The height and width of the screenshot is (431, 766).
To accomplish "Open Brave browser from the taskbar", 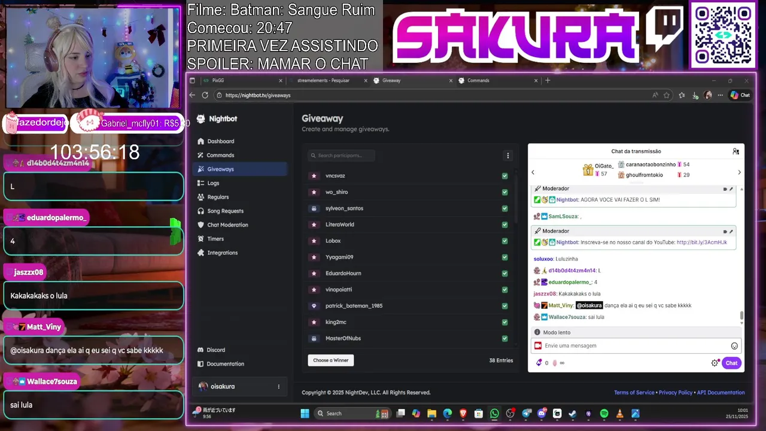I will pos(463,414).
